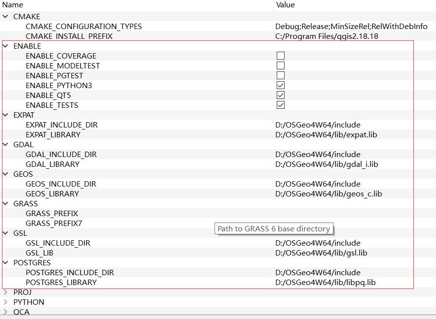Select the GDAL_LIBRARY entry name
The height and width of the screenshot is (319, 436).
point(52,164)
